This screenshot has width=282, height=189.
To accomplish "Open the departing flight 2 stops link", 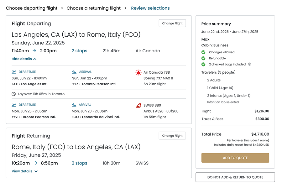I will 79,51.
